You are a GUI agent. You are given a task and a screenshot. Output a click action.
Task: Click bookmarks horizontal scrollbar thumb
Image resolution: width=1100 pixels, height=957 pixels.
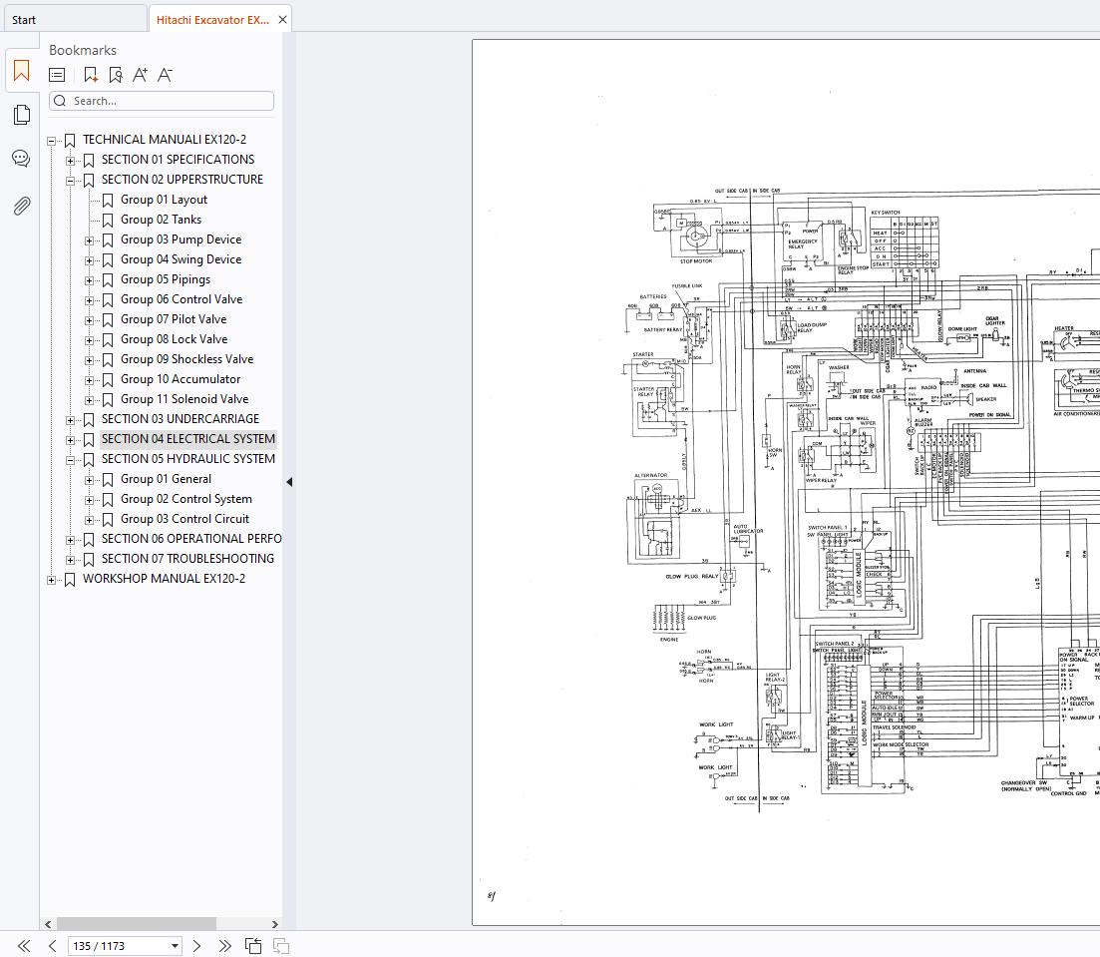[136, 924]
